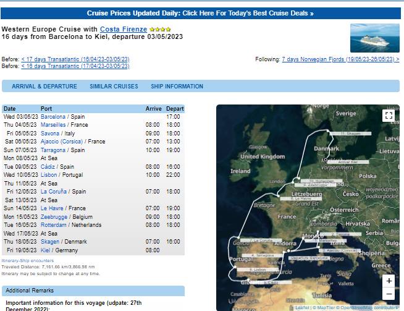
Task: Select Lisbon's 22:00 departure time
Action: tap(173, 175)
